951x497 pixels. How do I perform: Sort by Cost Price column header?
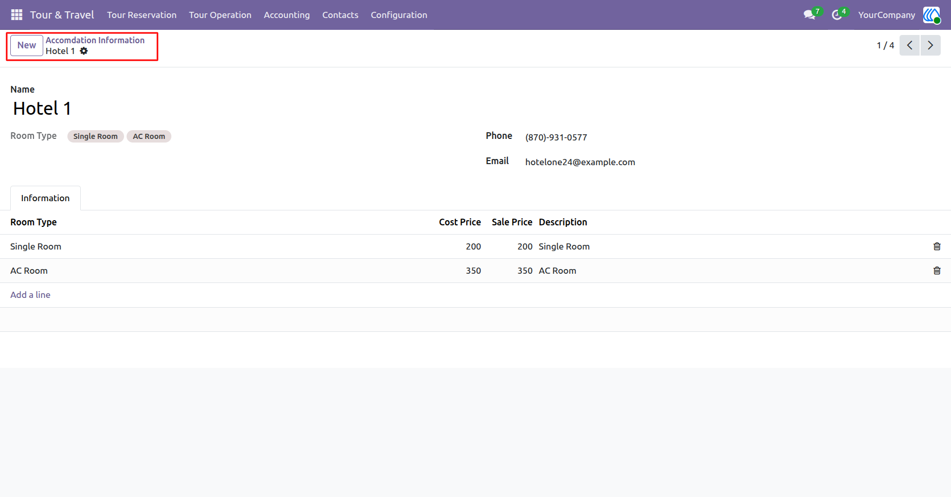pos(460,222)
